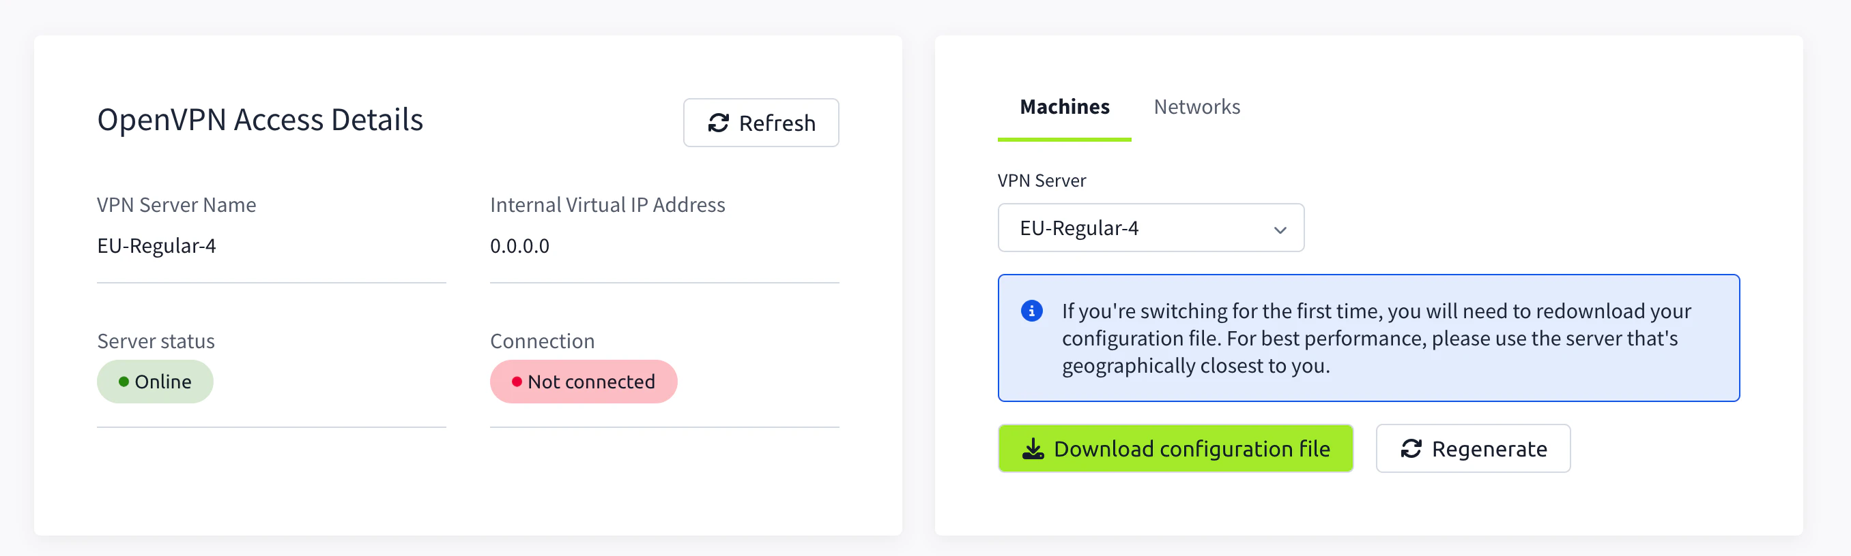Switch to the Networks tab
The height and width of the screenshot is (556, 1851).
pos(1196,108)
